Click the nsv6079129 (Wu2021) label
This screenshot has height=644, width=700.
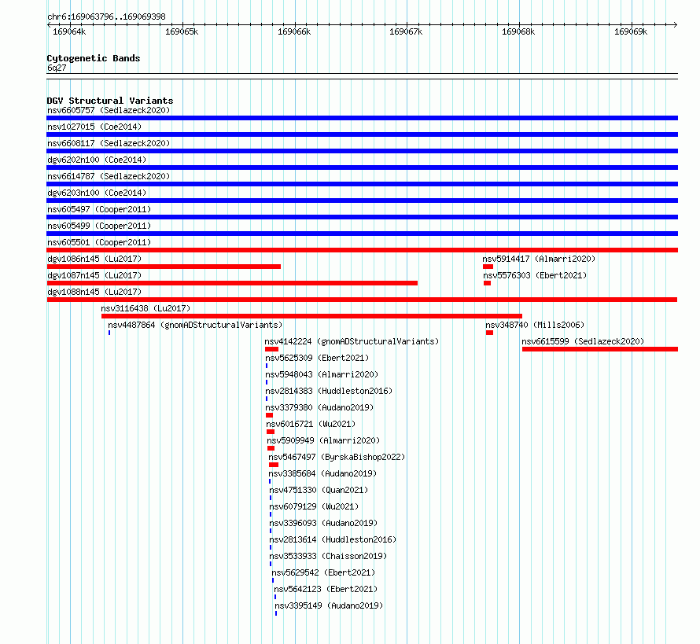pyautogui.click(x=314, y=506)
